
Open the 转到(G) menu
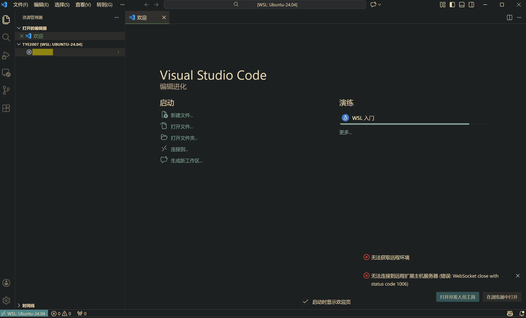click(104, 5)
